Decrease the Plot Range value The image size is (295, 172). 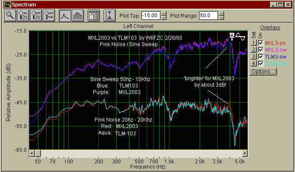pos(221,18)
